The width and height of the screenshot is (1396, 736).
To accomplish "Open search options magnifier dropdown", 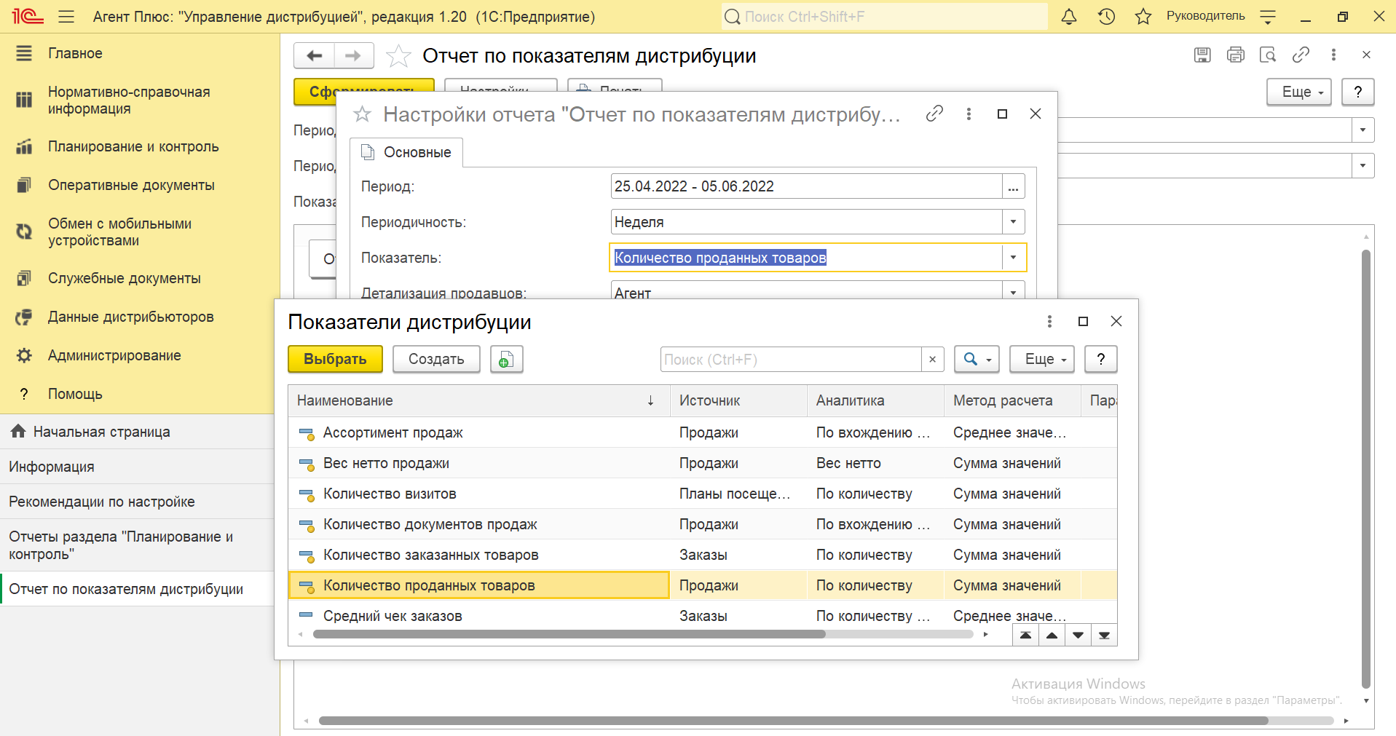I will point(977,359).
